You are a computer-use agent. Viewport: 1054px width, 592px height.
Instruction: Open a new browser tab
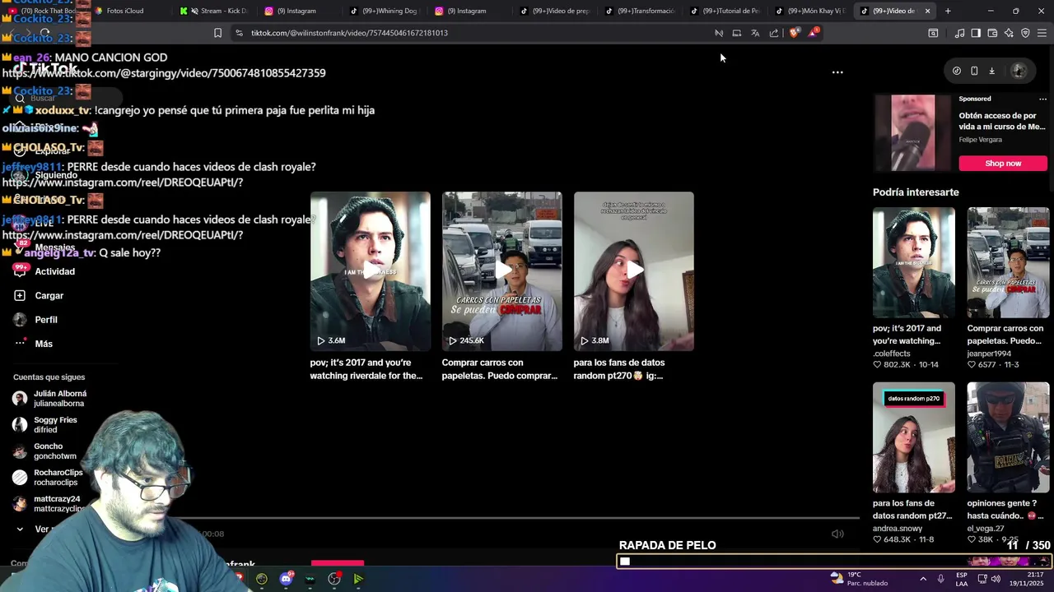coord(948,11)
